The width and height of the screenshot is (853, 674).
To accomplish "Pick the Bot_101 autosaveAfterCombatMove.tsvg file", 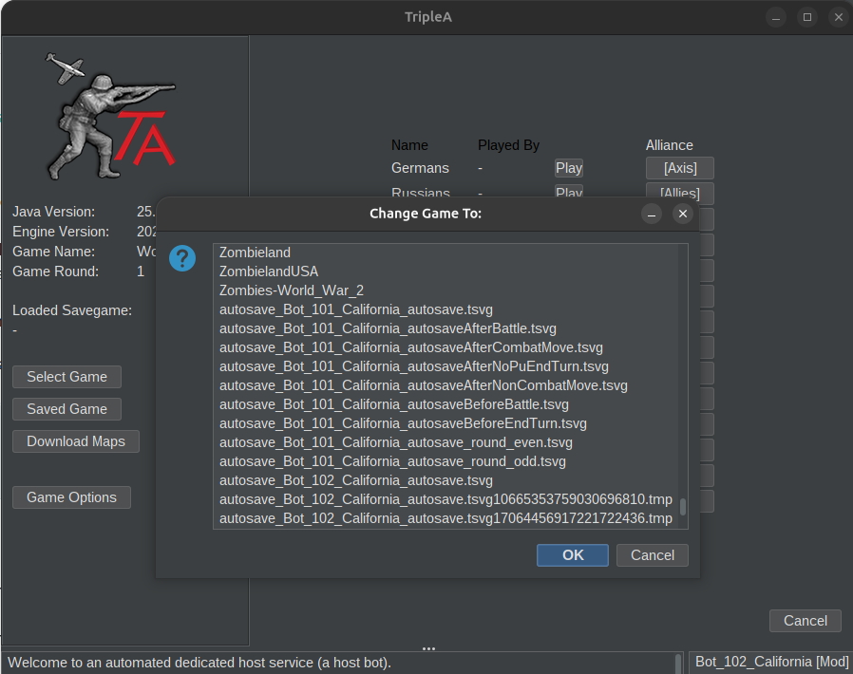I will (446, 347).
